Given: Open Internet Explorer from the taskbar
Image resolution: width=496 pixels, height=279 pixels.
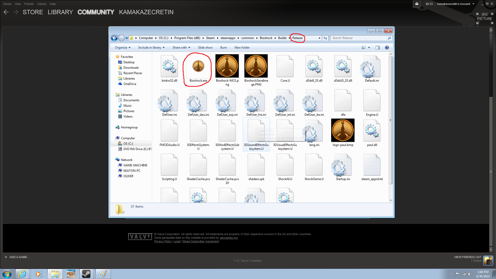Looking at the screenshot, I should click(x=23, y=274).
